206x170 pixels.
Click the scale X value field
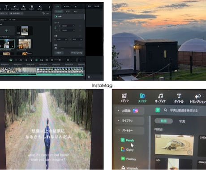pos(68,26)
